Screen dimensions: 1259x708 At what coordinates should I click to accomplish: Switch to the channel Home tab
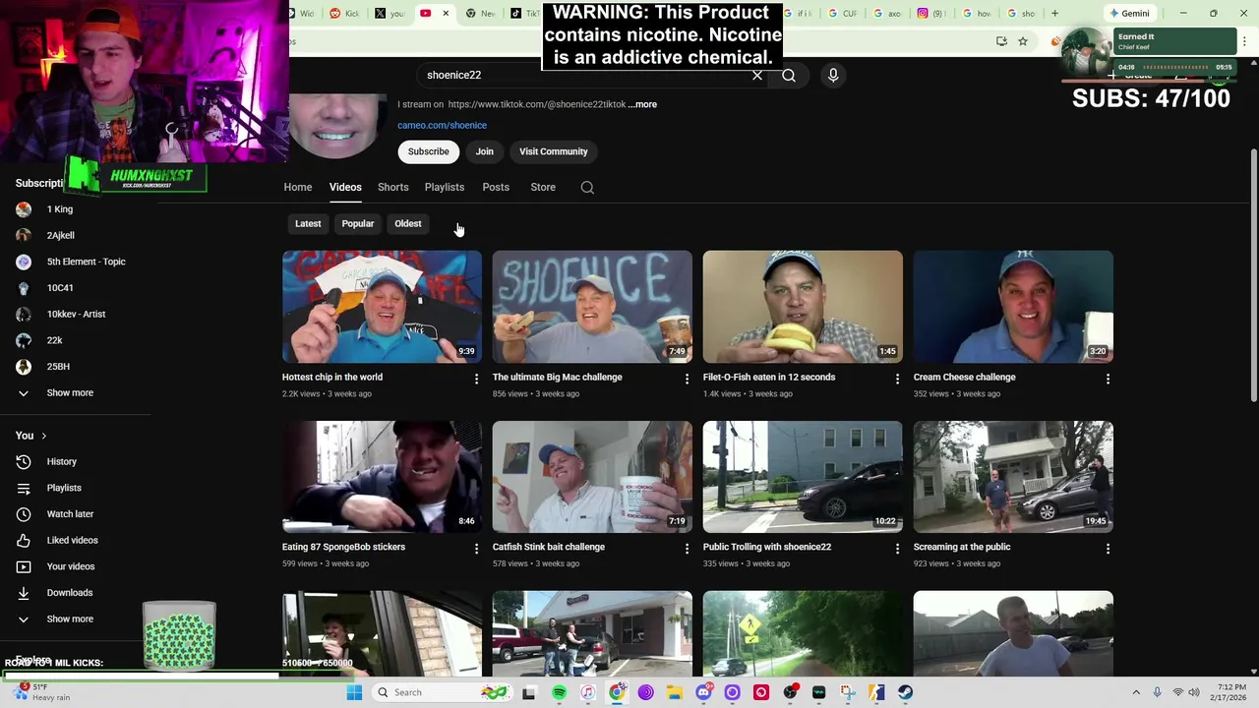pos(298,187)
